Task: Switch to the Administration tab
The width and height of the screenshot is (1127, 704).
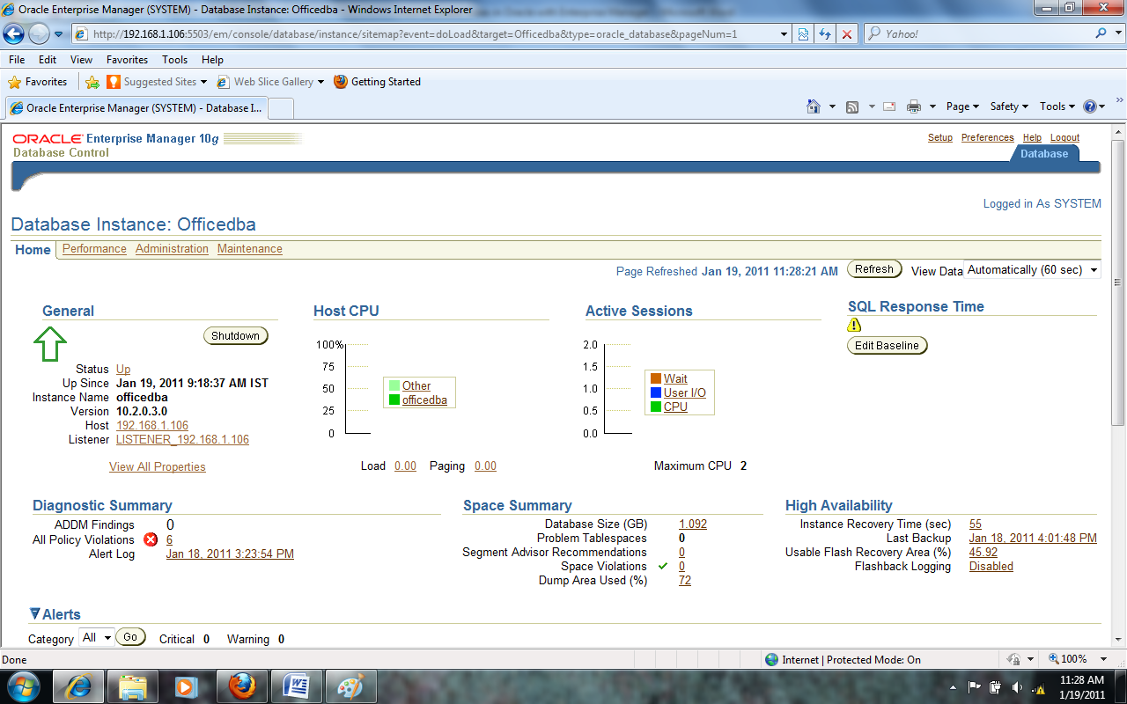Action: coord(172,249)
